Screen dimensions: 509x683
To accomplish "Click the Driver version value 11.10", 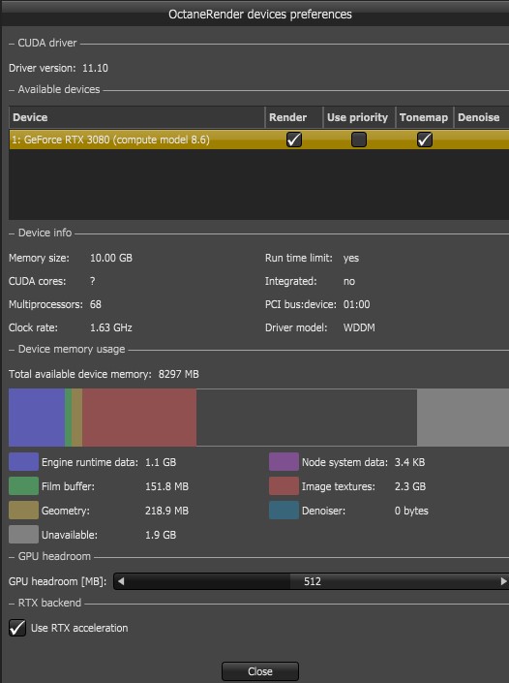I will point(95,68).
